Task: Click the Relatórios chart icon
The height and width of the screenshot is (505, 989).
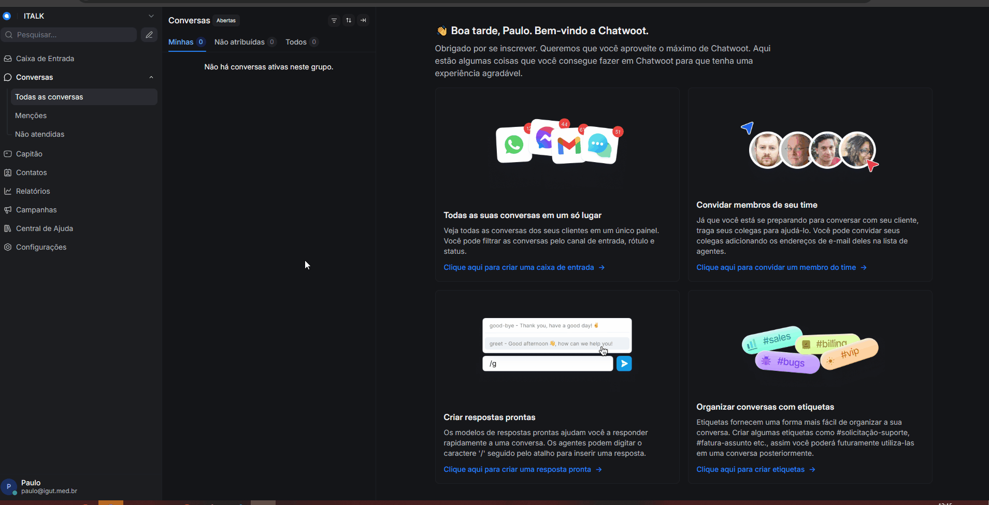Action: pyautogui.click(x=8, y=191)
